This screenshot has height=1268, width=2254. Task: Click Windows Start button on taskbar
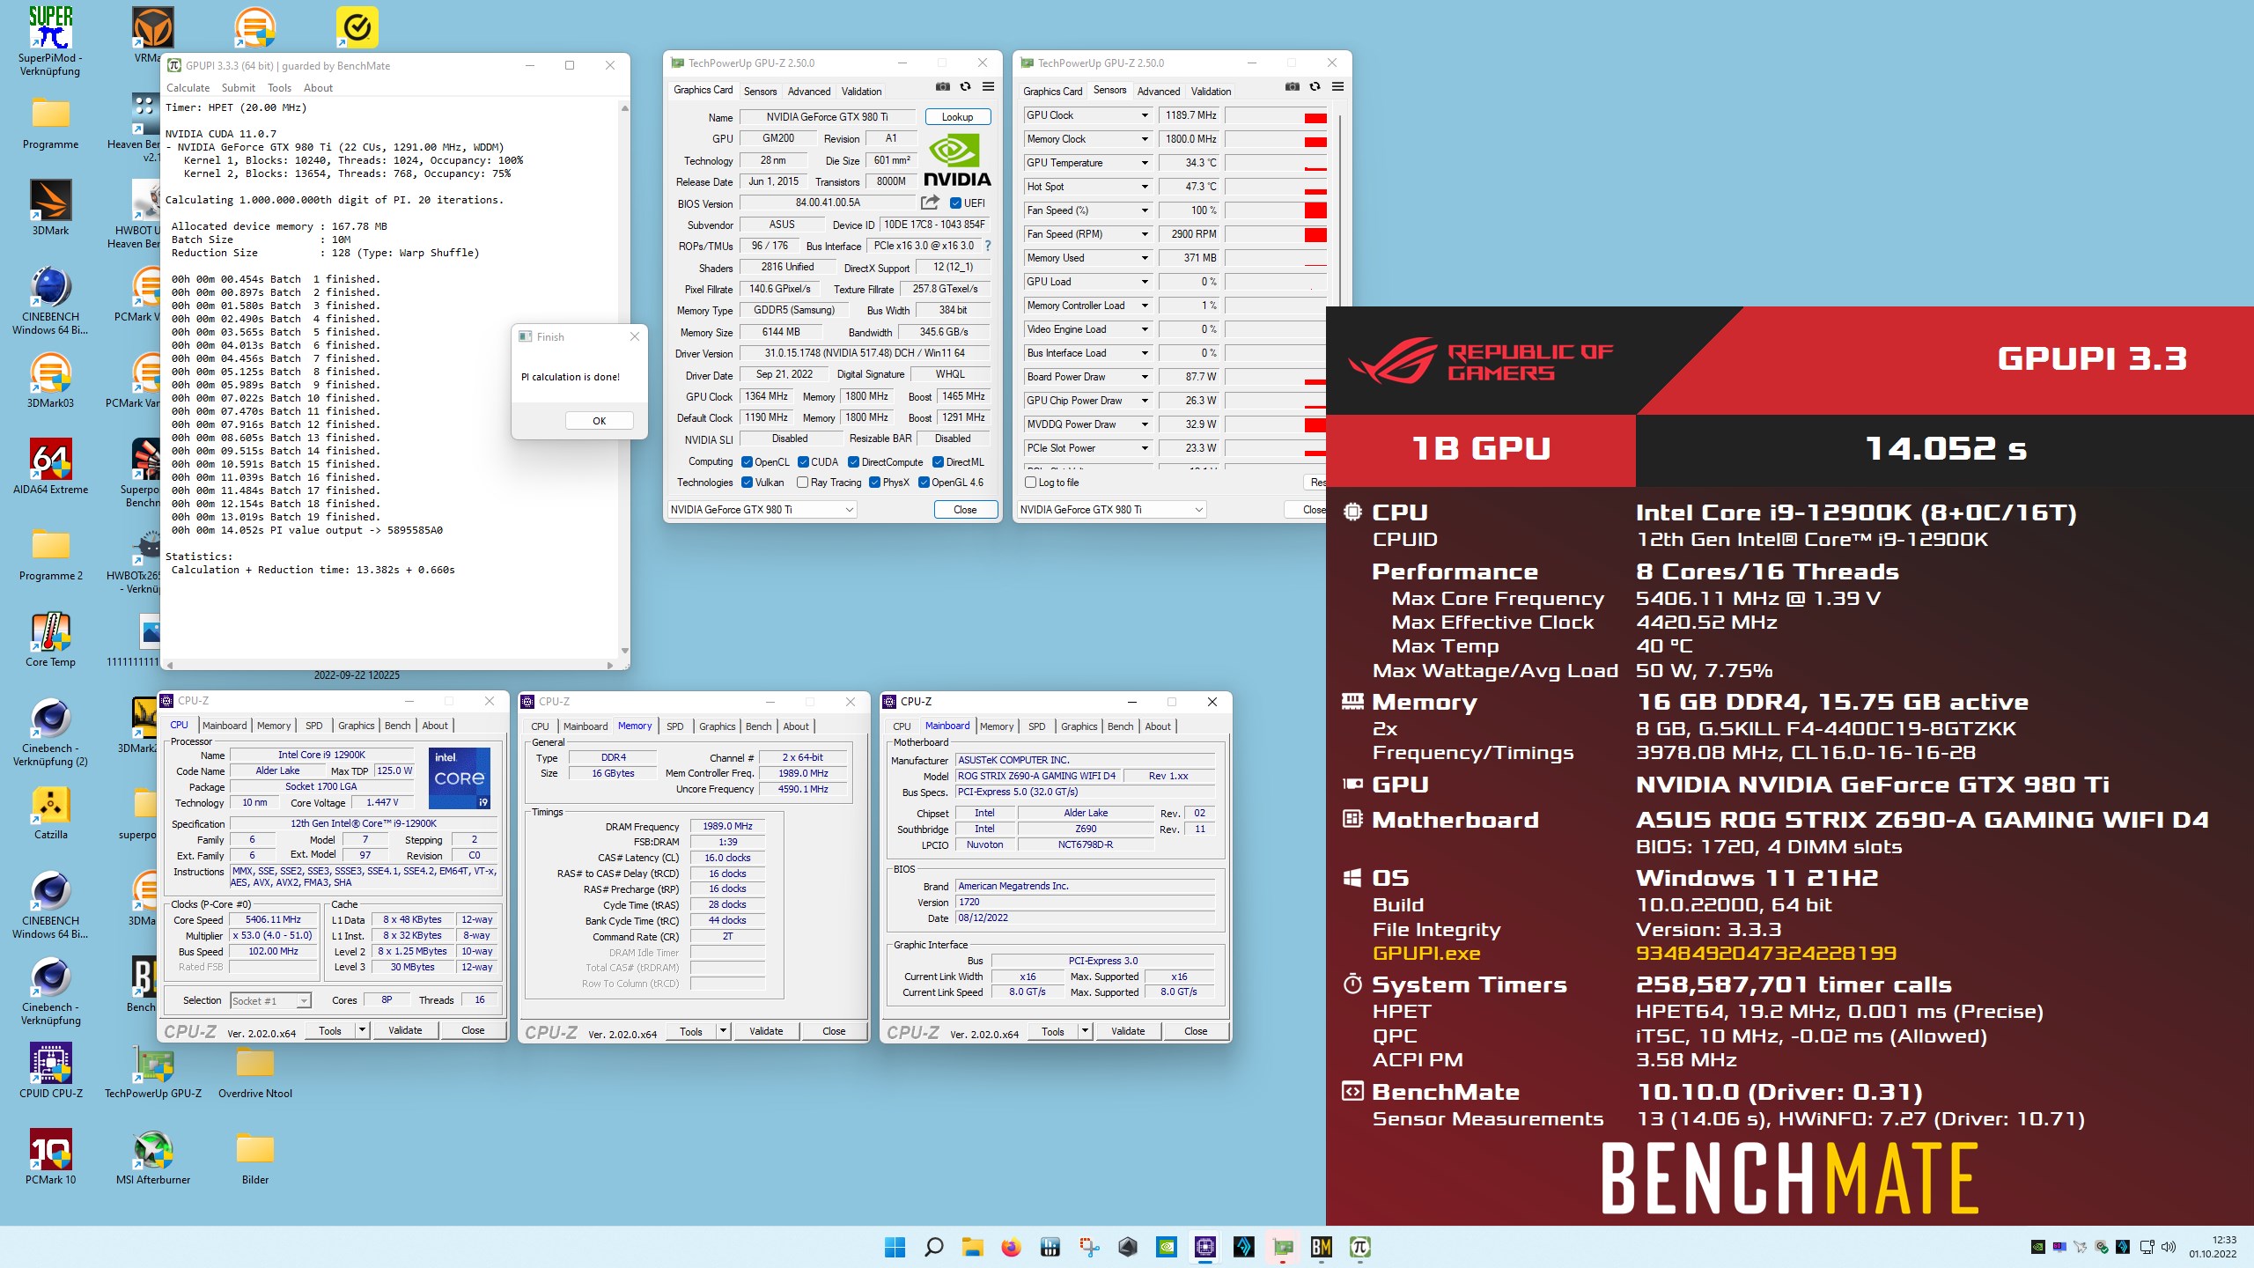click(x=895, y=1247)
